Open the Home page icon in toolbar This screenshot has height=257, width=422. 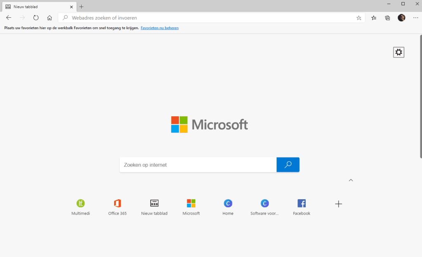(49, 18)
